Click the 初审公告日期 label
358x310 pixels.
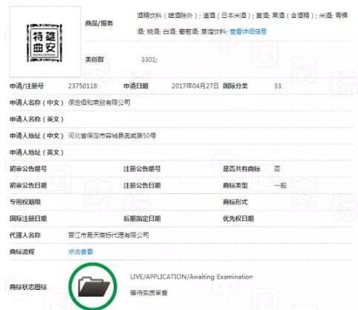[28, 186]
